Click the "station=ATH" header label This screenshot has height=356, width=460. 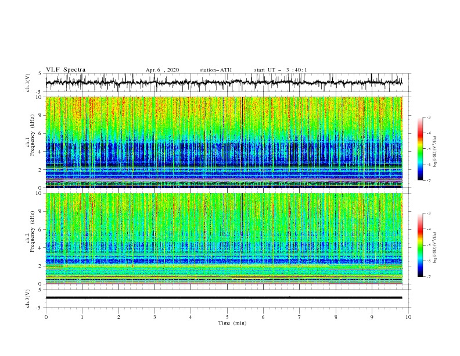click(x=215, y=70)
